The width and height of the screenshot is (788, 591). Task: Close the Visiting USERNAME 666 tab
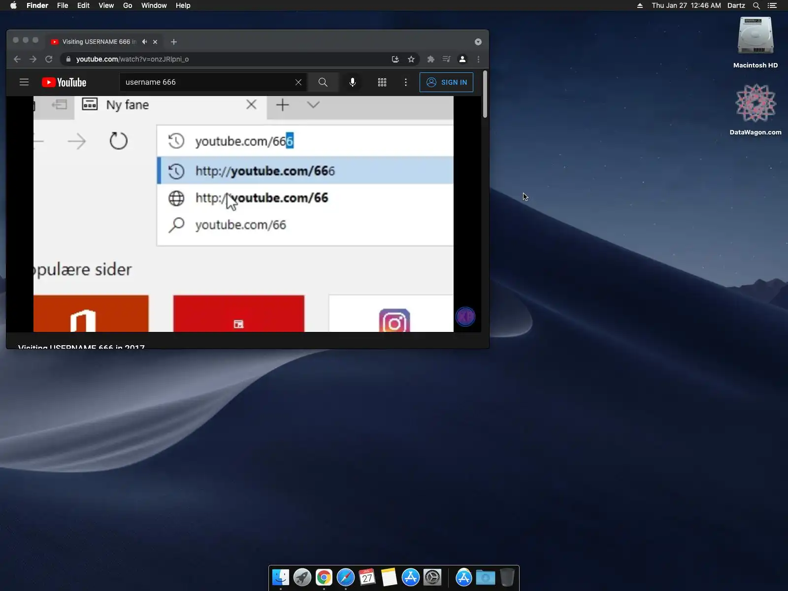click(155, 42)
